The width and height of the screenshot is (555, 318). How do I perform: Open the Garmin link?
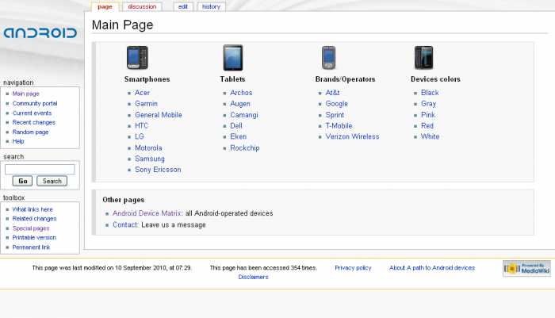pyautogui.click(x=146, y=104)
